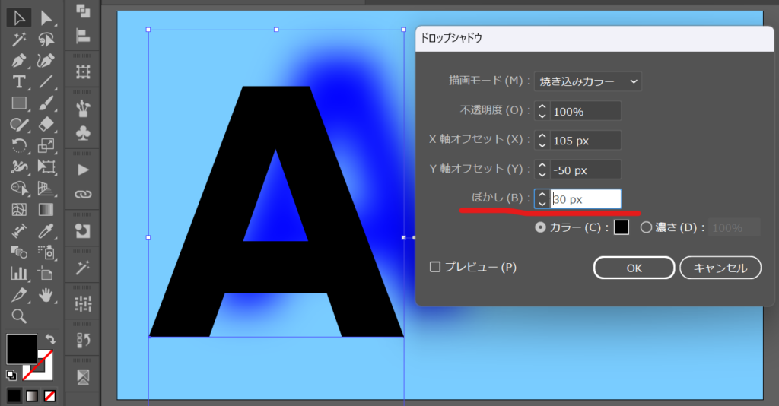Open the Brushes panel icon
The height and width of the screenshot is (406, 779).
[83, 109]
